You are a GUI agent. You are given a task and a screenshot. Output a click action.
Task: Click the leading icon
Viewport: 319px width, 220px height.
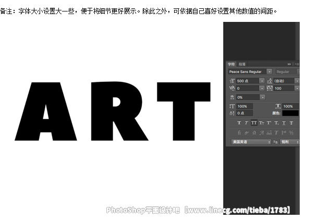tap(269, 81)
